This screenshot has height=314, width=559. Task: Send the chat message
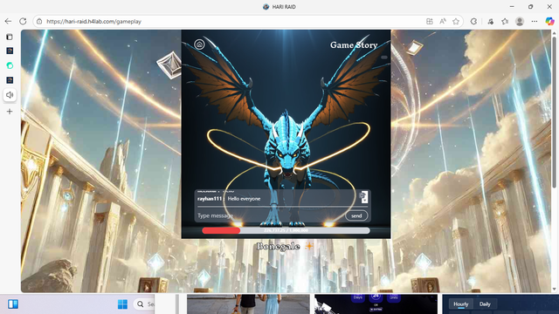pyautogui.click(x=356, y=215)
